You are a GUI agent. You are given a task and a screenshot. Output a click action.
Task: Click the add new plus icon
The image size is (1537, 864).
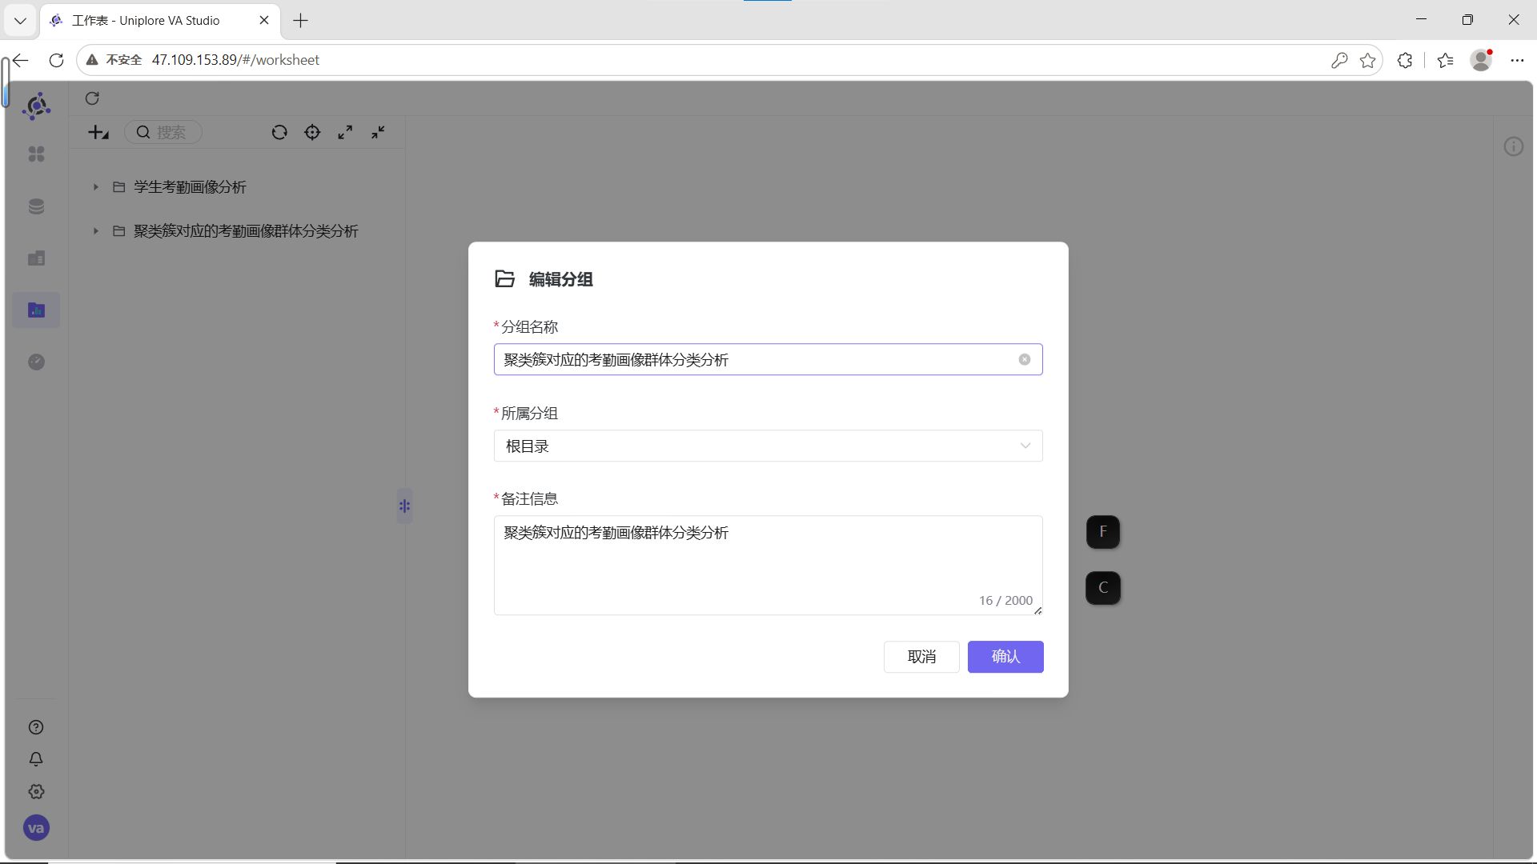coord(98,133)
